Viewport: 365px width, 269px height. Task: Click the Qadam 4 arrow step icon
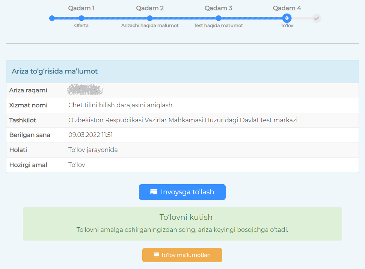[x=287, y=18]
